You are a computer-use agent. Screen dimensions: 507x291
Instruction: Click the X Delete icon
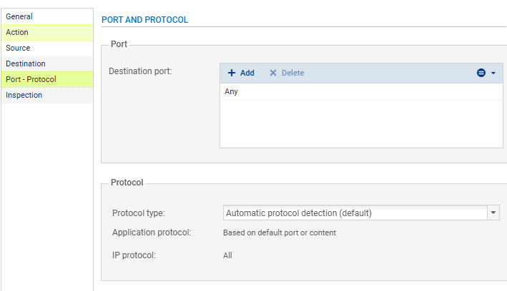(272, 73)
